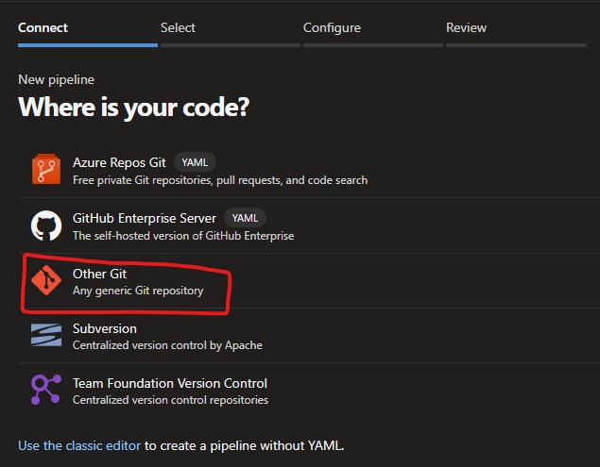
Task: Click the gray progress bar under Select
Action: coord(231,45)
